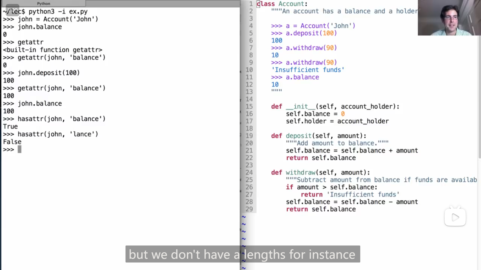This screenshot has height=270, width=481.
Task: Click the TV-shaped play button overlay
Action: [455, 217]
